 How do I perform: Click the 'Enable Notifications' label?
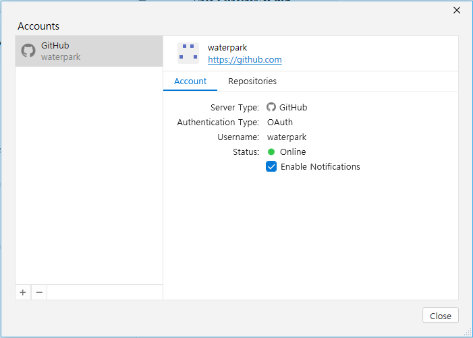[321, 167]
